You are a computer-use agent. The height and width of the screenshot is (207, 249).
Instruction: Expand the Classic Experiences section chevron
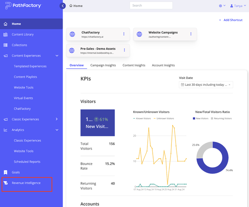click(x=57, y=119)
